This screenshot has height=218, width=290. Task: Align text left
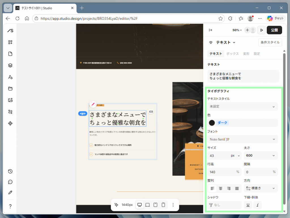[x=212, y=189]
